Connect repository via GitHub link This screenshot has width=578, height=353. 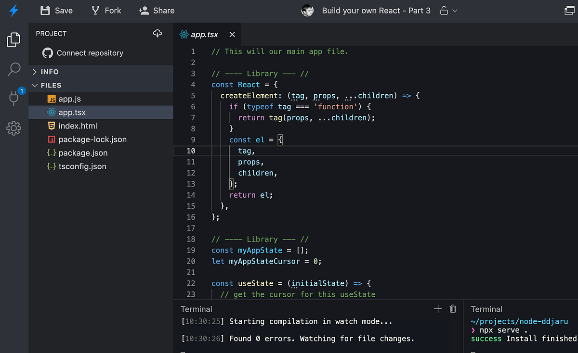point(83,53)
